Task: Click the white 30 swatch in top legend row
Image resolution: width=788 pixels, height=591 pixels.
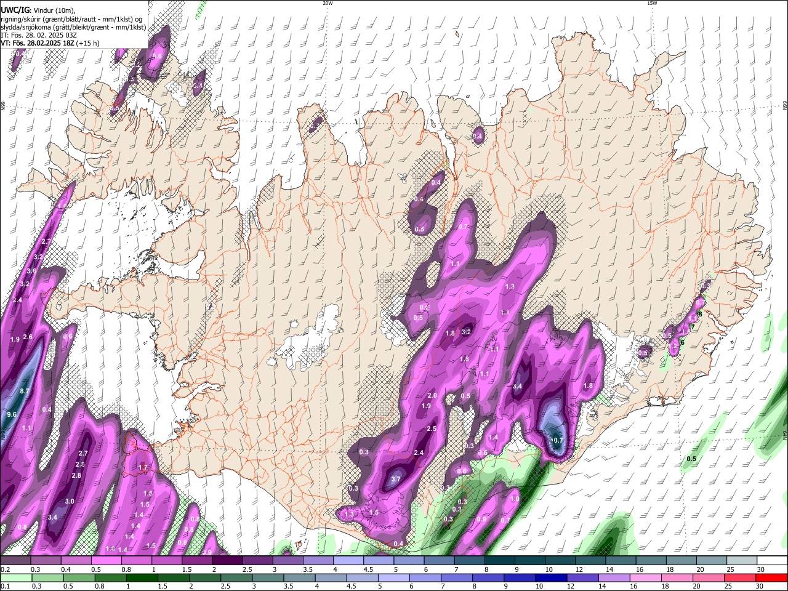Action: (772, 561)
